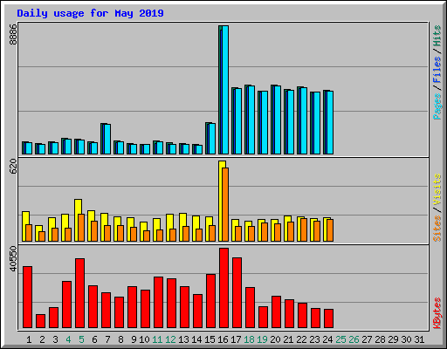Image resolution: width=447 pixels, height=349 pixels.
Task: Click the 'Daily usage for May 2019' title
Action: (x=90, y=13)
